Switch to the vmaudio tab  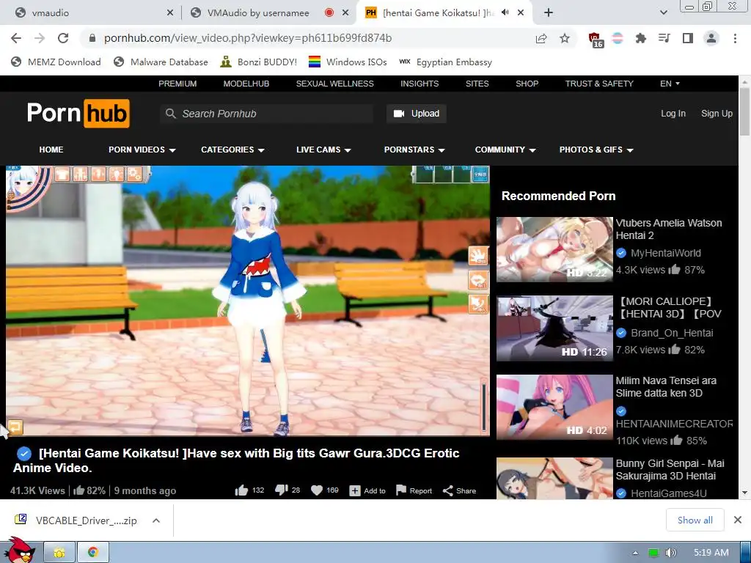click(x=91, y=13)
